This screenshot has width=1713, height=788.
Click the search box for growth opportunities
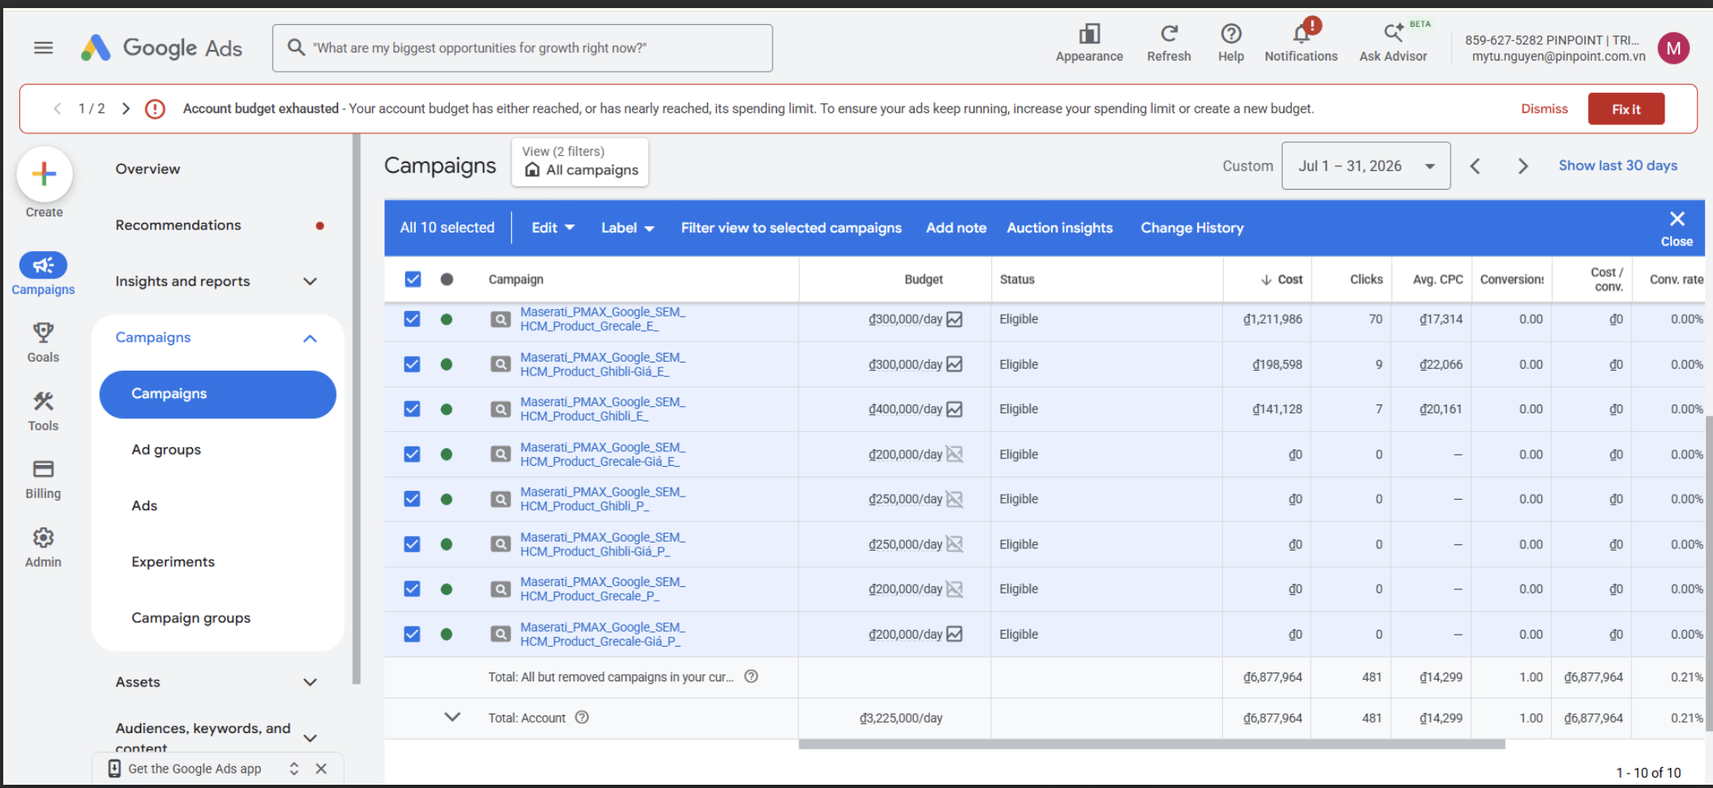[522, 48]
